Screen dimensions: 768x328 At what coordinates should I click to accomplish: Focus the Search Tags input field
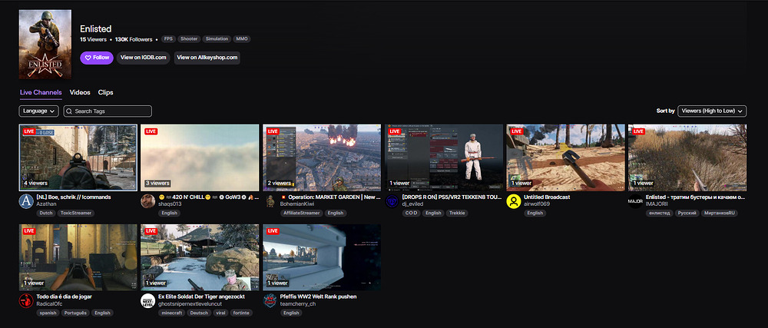click(108, 111)
